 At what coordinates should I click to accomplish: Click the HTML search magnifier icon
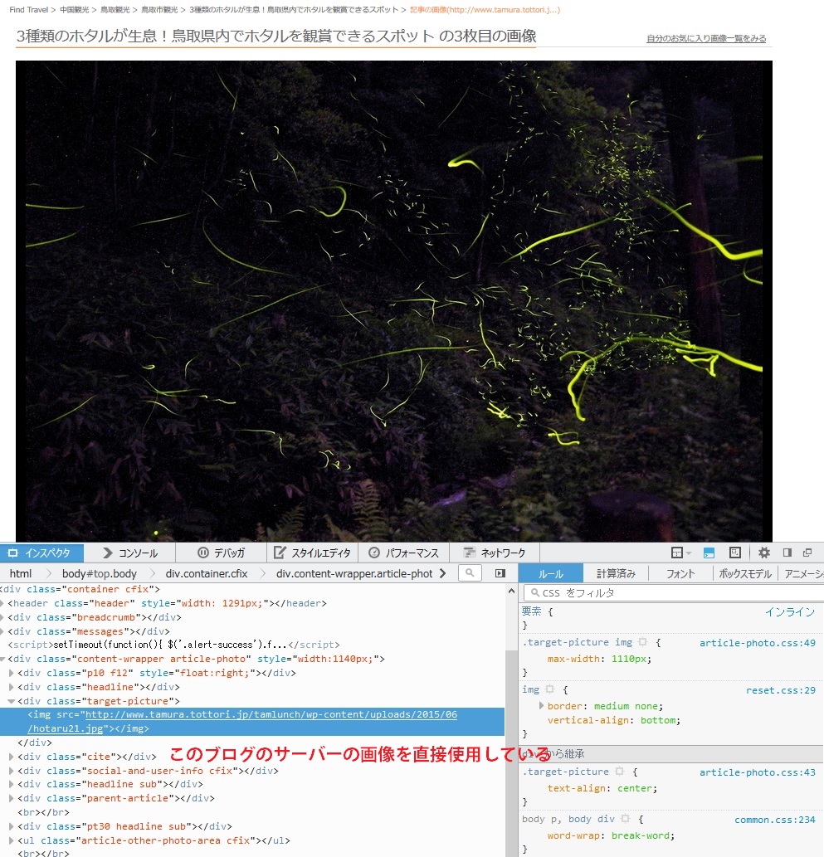pyautogui.click(x=469, y=572)
